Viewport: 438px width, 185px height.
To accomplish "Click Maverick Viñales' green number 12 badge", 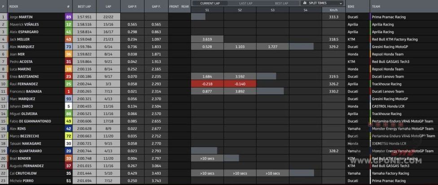I will pyautogui.click(x=68, y=25).
